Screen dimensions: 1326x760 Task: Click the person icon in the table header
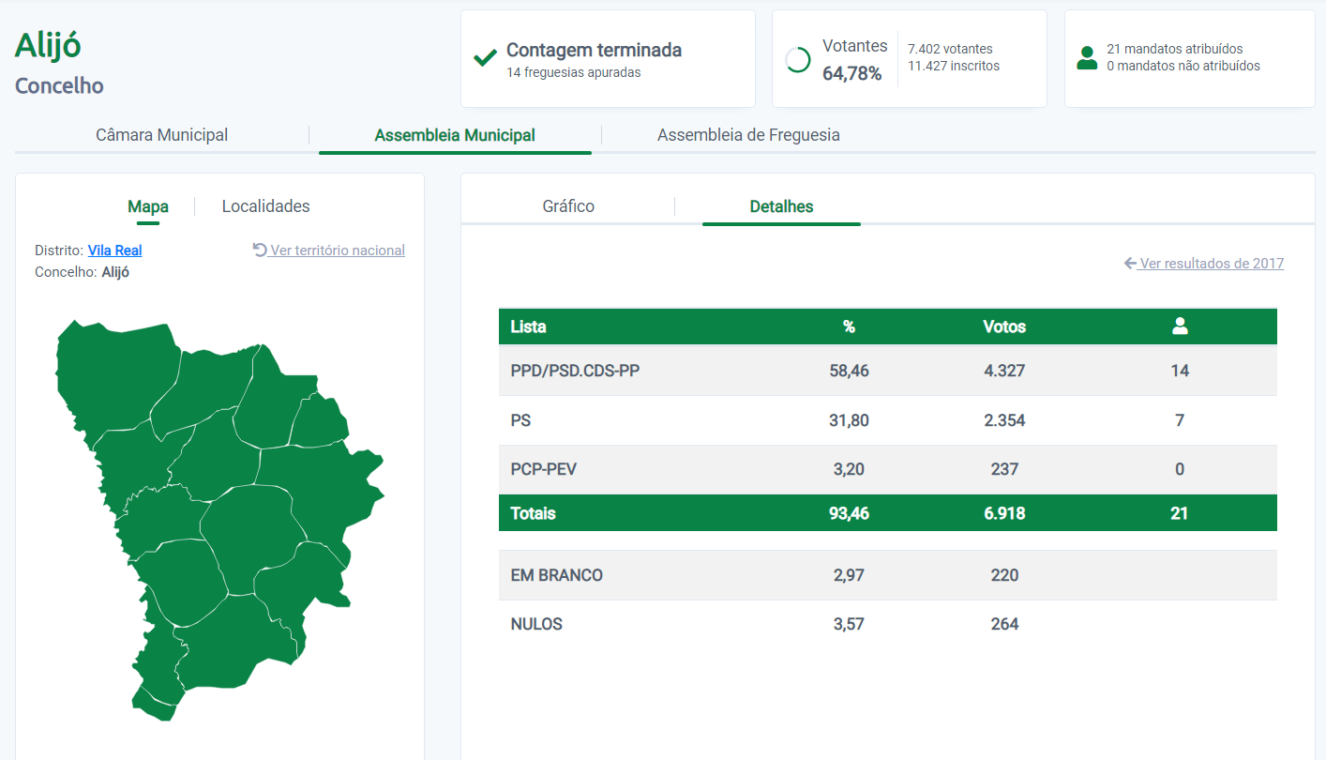pyautogui.click(x=1180, y=327)
